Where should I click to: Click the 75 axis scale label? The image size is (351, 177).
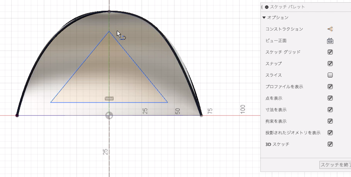point(210,111)
